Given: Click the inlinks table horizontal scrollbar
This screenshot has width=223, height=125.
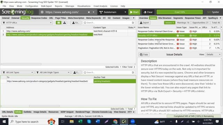Looking at the screenshot, I should pyautogui.click(x=44, y=106).
